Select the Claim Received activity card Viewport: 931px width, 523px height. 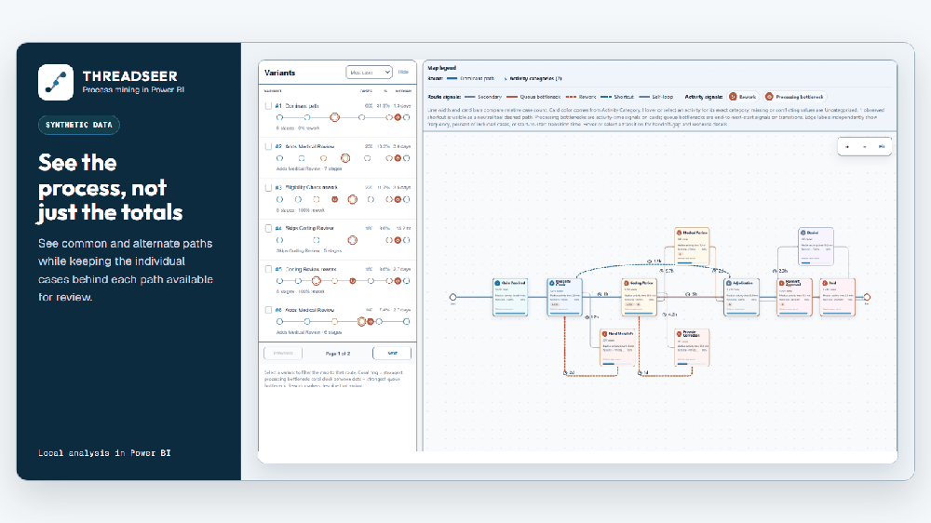510,297
